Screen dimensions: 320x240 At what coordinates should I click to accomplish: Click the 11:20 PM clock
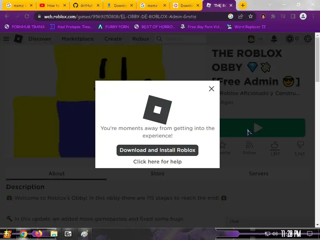pyautogui.click(x=291, y=234)
